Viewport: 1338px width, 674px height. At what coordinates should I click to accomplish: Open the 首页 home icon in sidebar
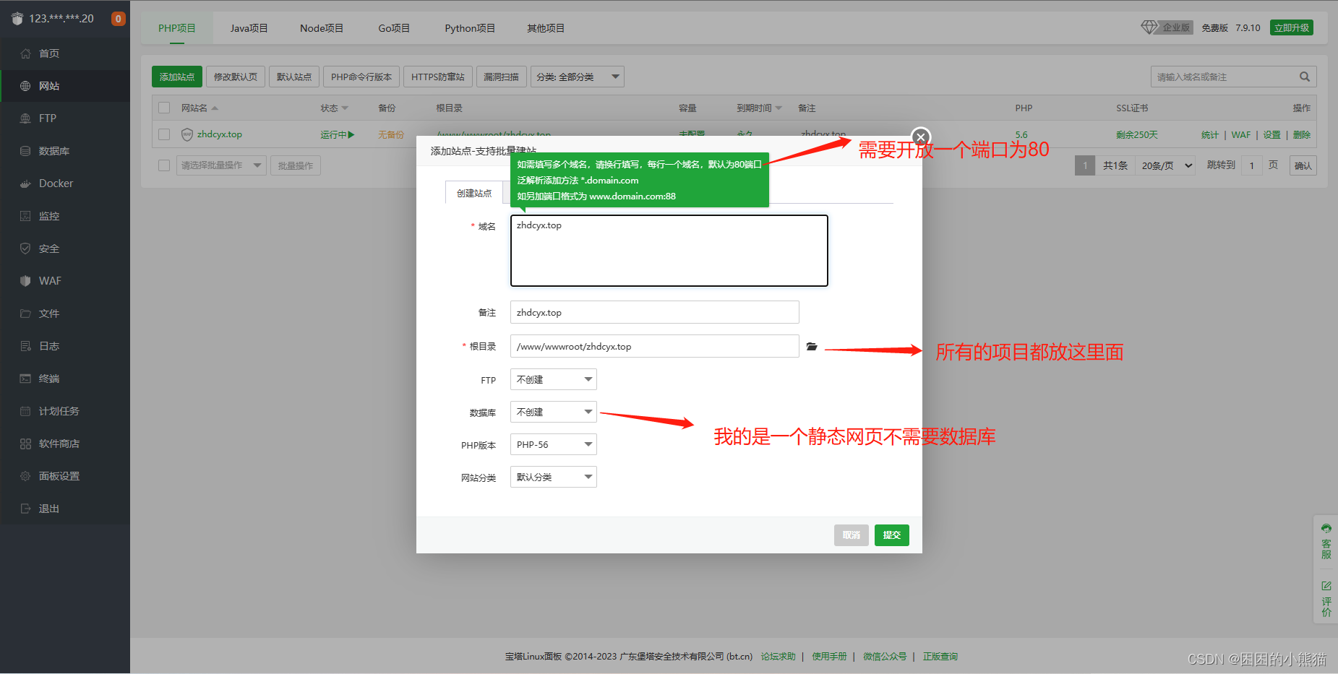(25, 53)
